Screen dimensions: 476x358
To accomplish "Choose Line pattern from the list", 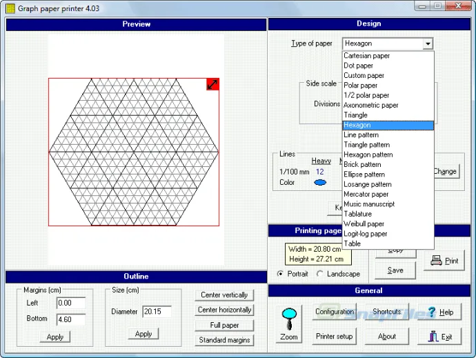I will (x=388, y=135).
